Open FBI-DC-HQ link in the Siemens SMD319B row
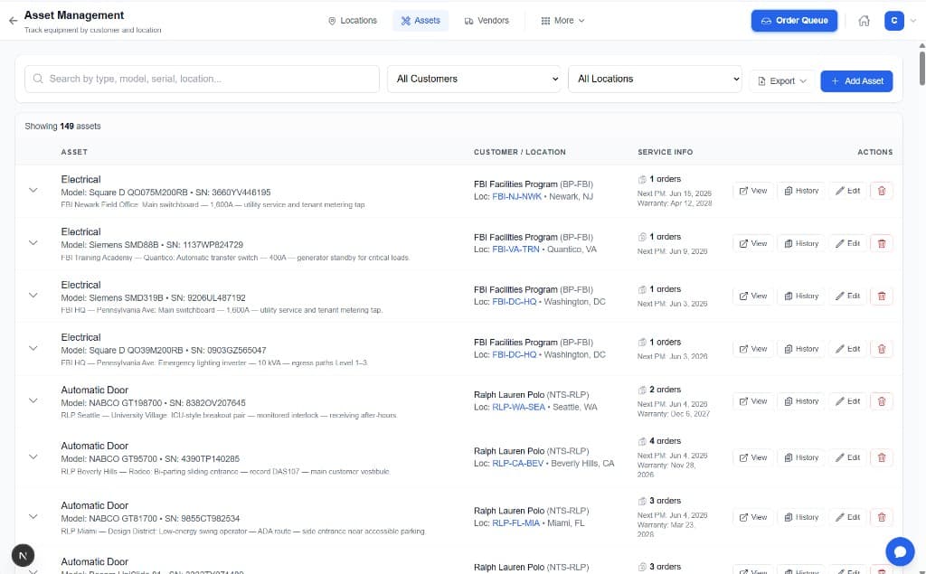The width and height of the screenshot is (926, 574). point(514,302)
